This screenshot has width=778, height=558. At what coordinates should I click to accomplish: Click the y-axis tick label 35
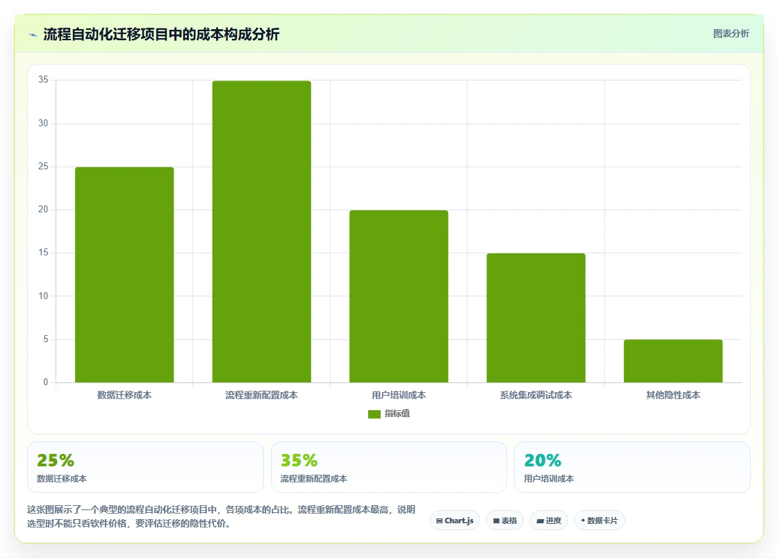point(43,80)
